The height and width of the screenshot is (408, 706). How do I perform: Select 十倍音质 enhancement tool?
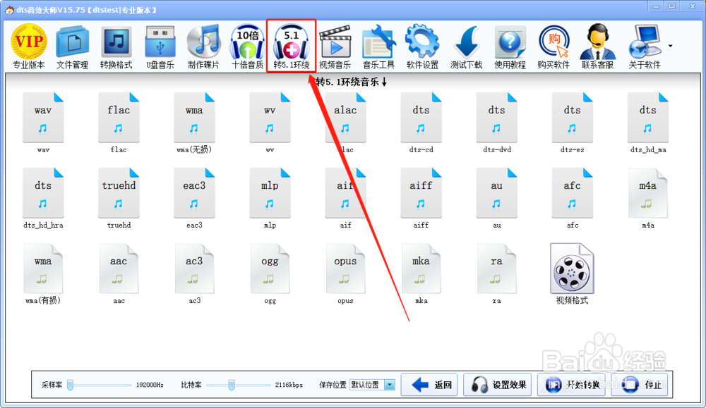point(247,47)
